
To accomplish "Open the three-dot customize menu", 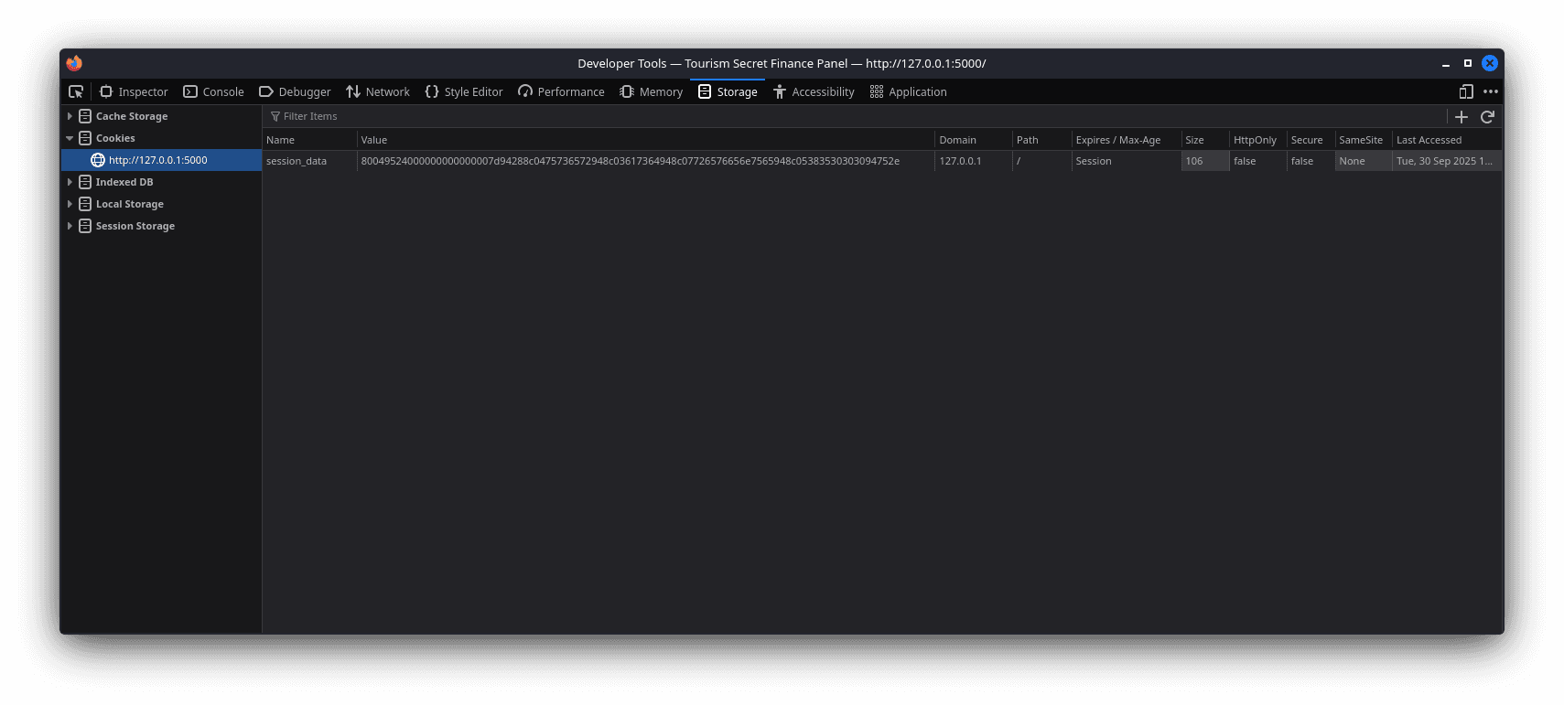I will [1491, 91].
